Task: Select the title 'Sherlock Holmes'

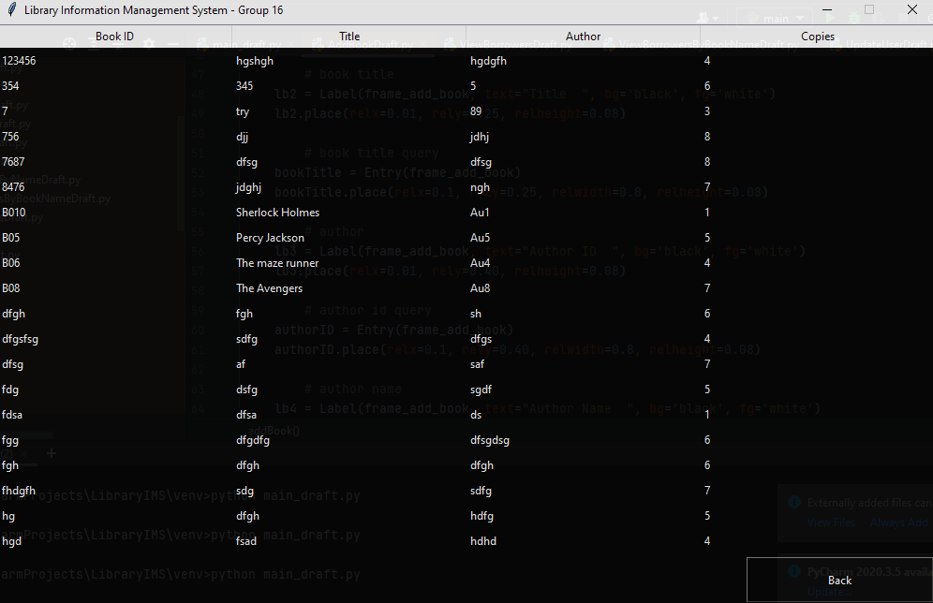Action: [278, 213]
